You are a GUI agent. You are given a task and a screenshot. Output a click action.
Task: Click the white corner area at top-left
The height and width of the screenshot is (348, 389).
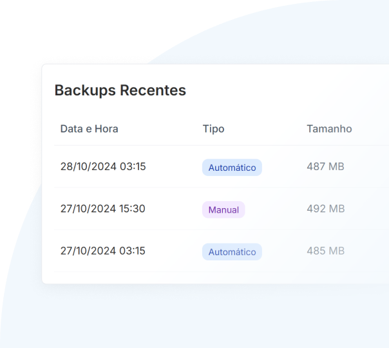19,19
